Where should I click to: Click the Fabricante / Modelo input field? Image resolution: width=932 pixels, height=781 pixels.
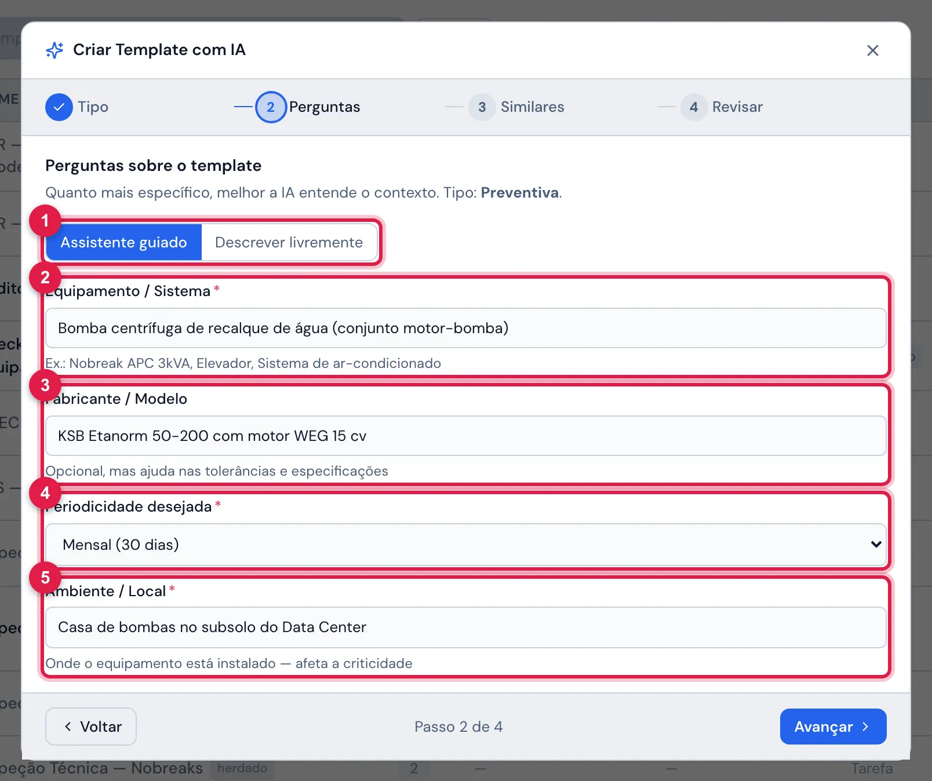[x=466, y=436]
